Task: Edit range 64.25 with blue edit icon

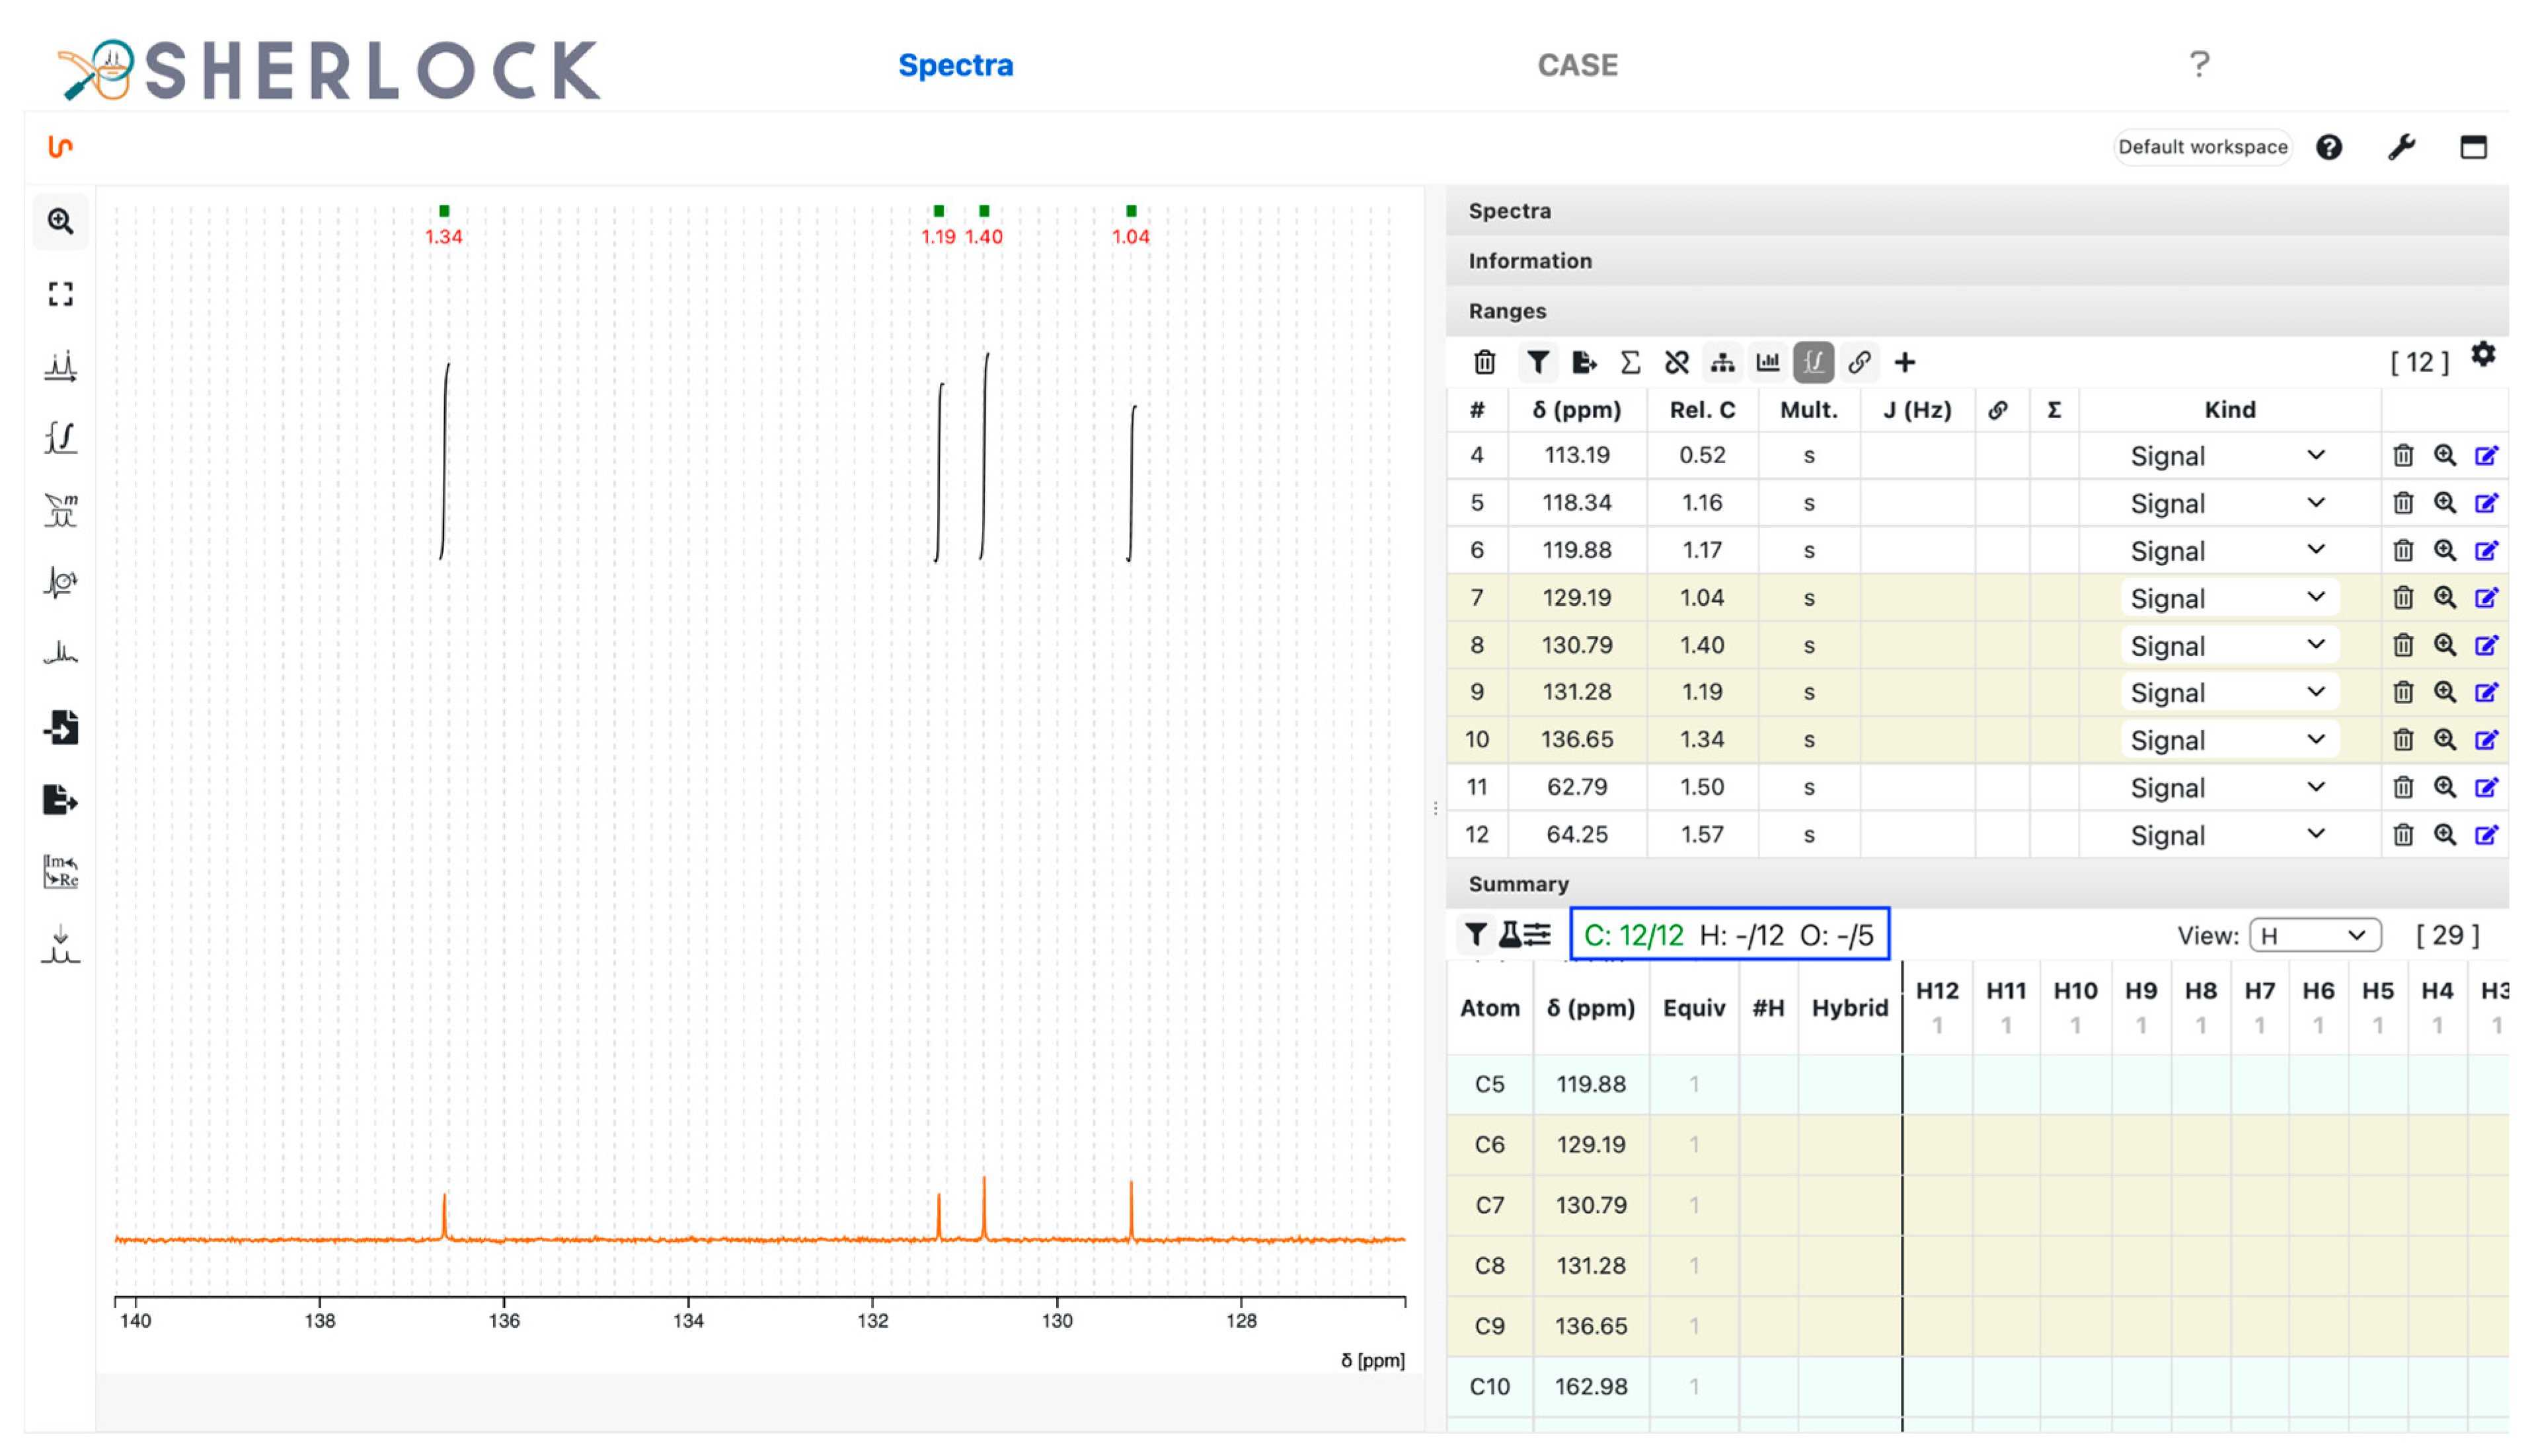Action: coord(2486,834)
